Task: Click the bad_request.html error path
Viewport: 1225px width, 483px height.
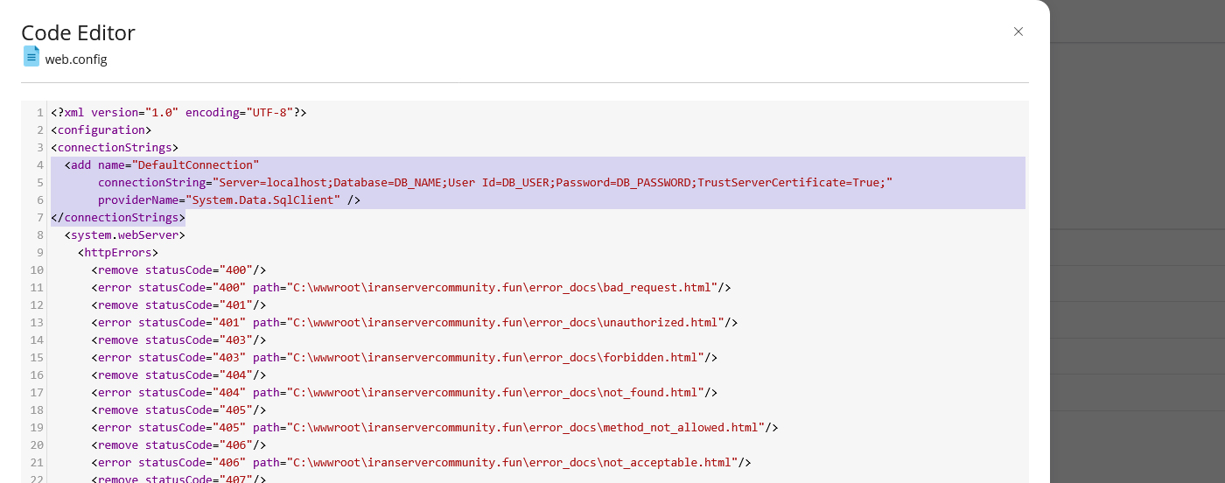Action: coord(501,288)
